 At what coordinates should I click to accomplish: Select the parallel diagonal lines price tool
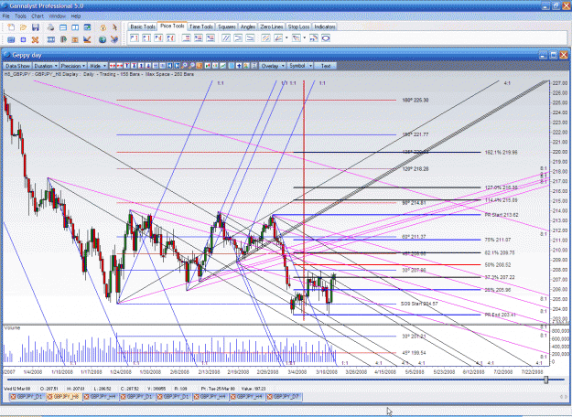tap(226, 37)
